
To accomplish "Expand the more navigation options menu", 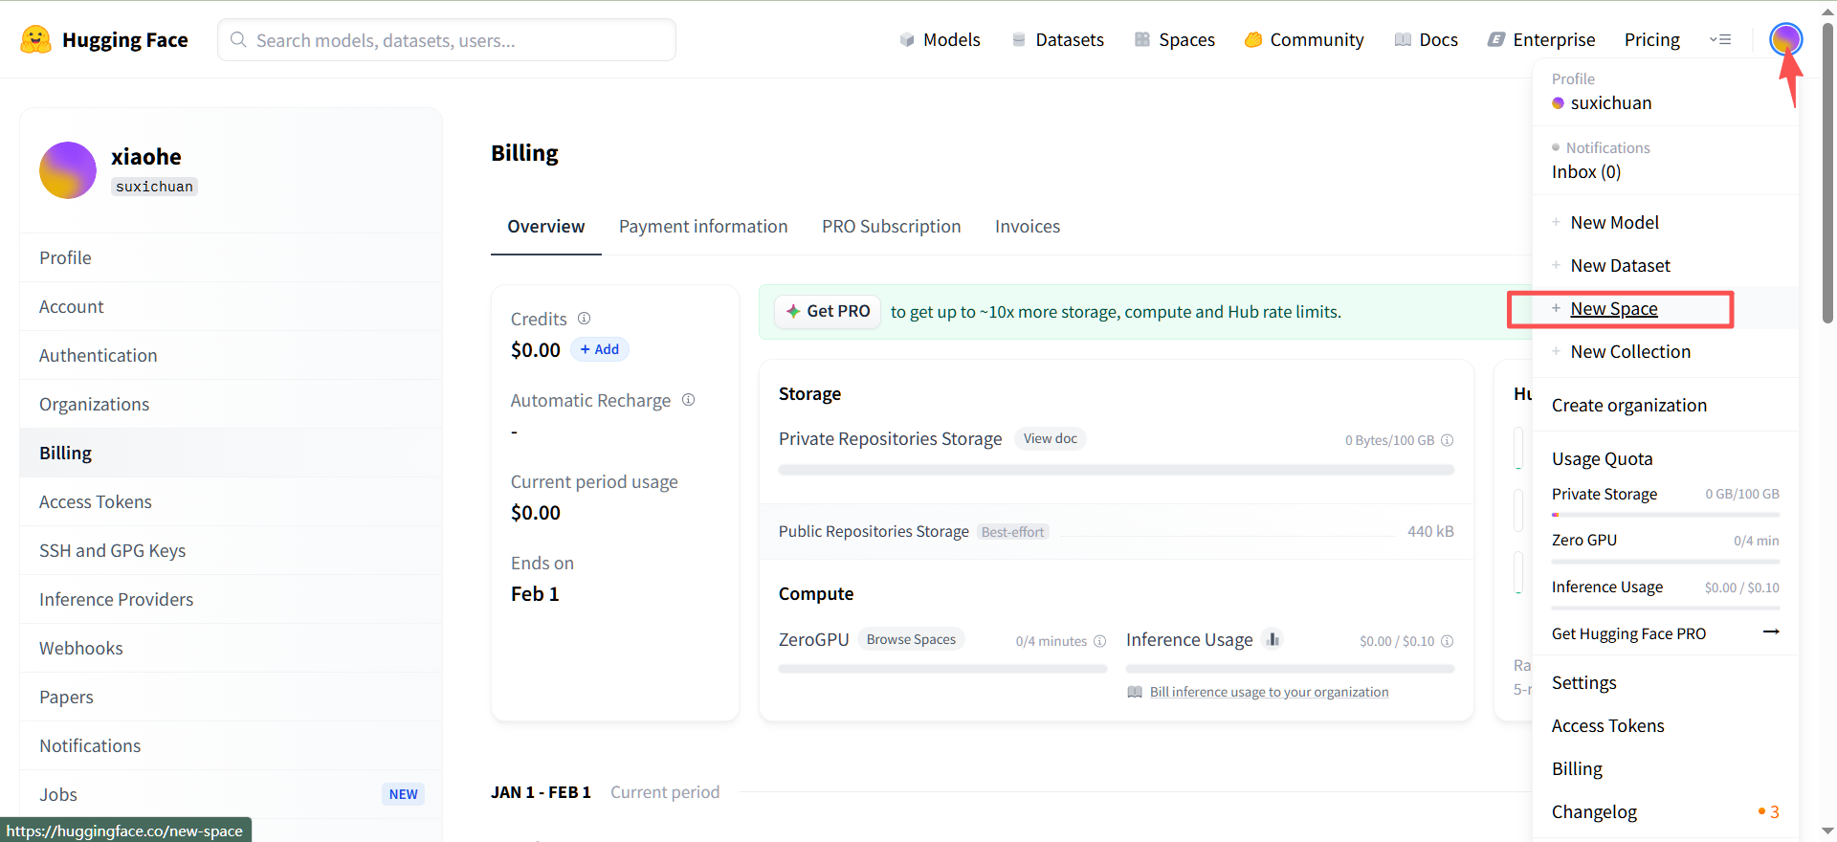I will pyautogui.click(x=1720, y=39).
